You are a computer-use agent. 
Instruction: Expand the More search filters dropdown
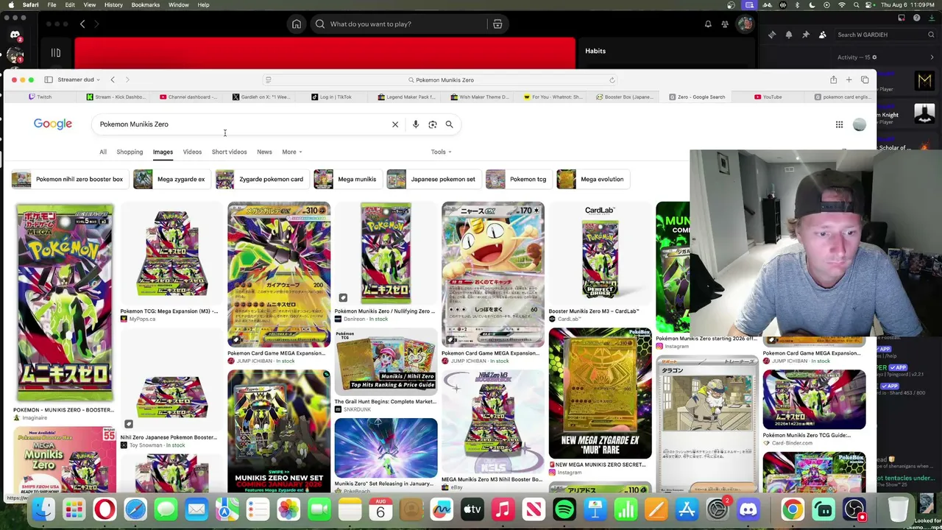click(x=291, y=152)
